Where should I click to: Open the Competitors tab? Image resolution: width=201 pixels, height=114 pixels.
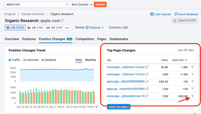pos(85,39)
